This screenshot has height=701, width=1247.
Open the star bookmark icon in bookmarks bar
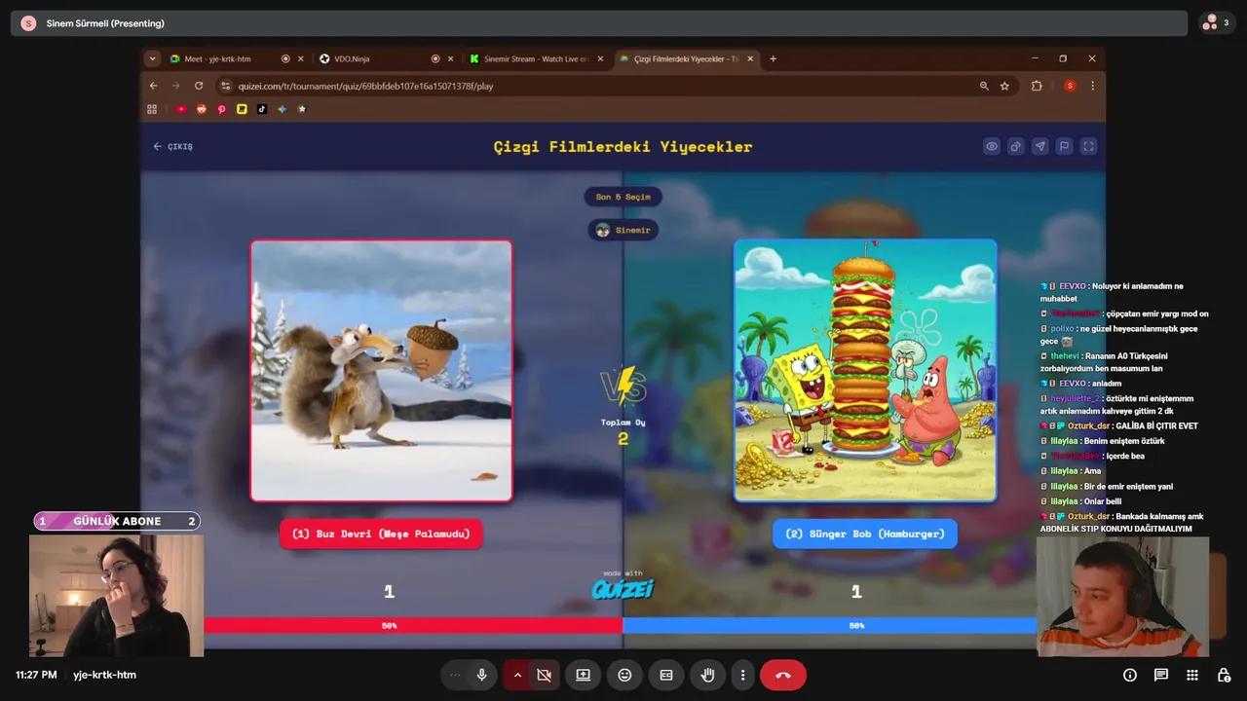coord(302,109)
